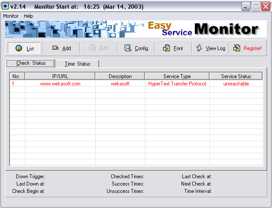
Task: Click the IP/URL column header
Action: 60,76
